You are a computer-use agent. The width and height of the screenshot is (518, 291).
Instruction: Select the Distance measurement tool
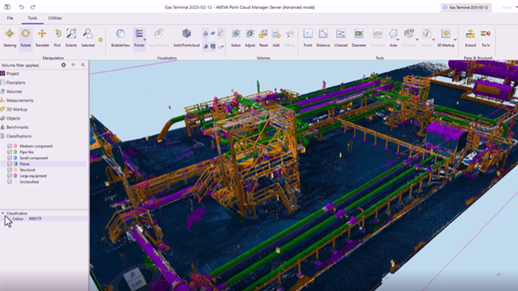323,37
